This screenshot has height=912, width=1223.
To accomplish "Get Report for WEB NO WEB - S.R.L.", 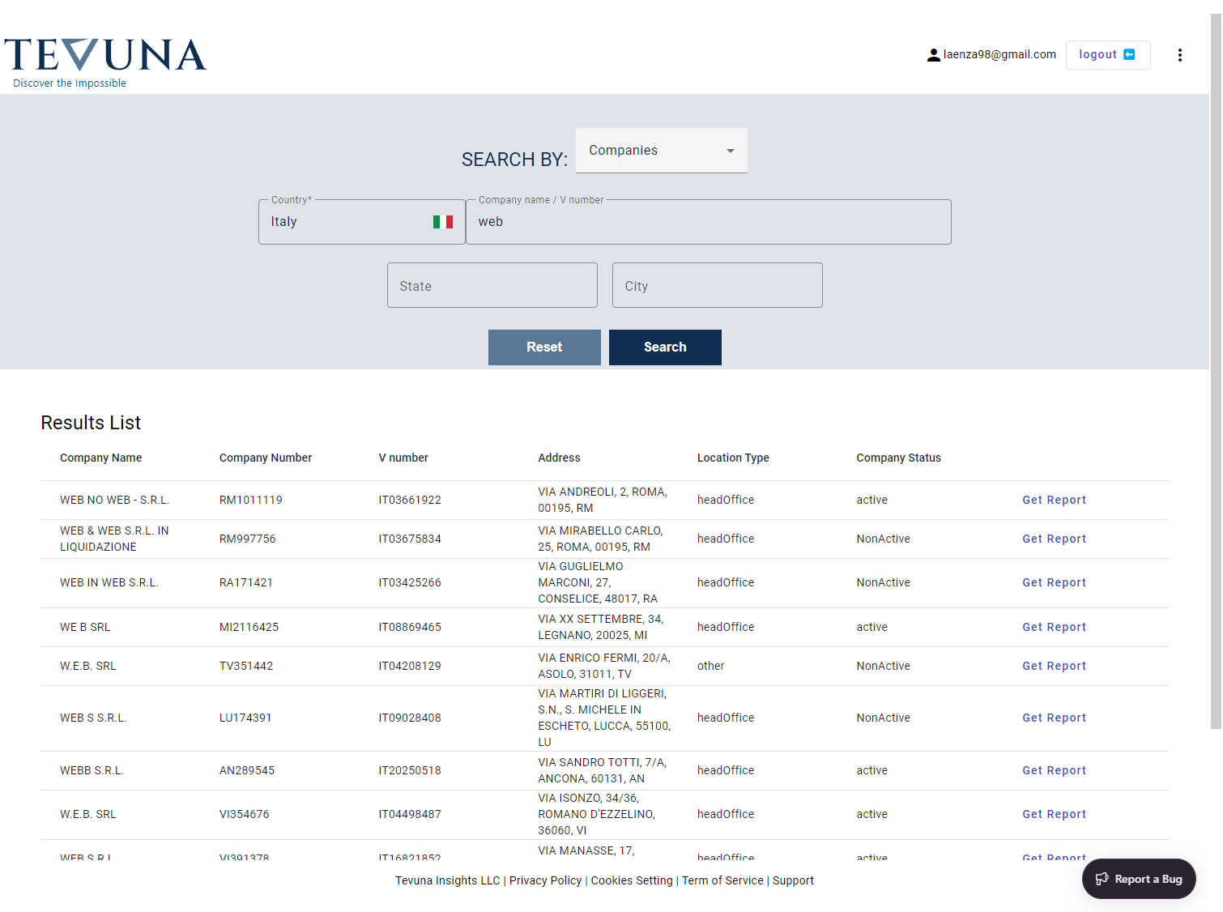I will point(1054,501).
